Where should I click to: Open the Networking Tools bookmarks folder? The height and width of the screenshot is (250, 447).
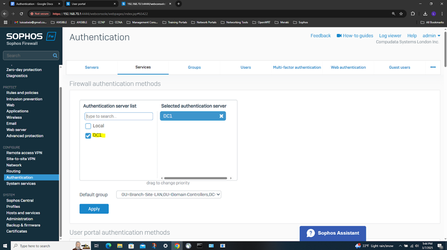(234, 22)
